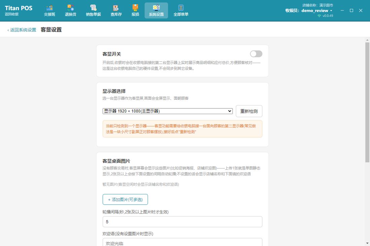
Task: Open the 报损 damage report icon
Action: 135,11
